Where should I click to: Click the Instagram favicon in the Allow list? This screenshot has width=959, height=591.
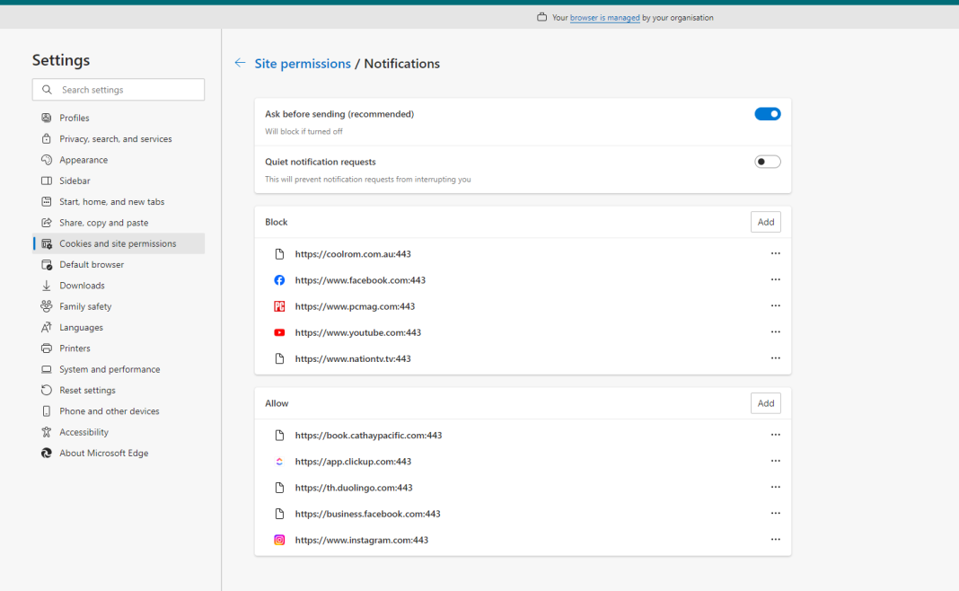pyautogui.click(x=279, y=540)
